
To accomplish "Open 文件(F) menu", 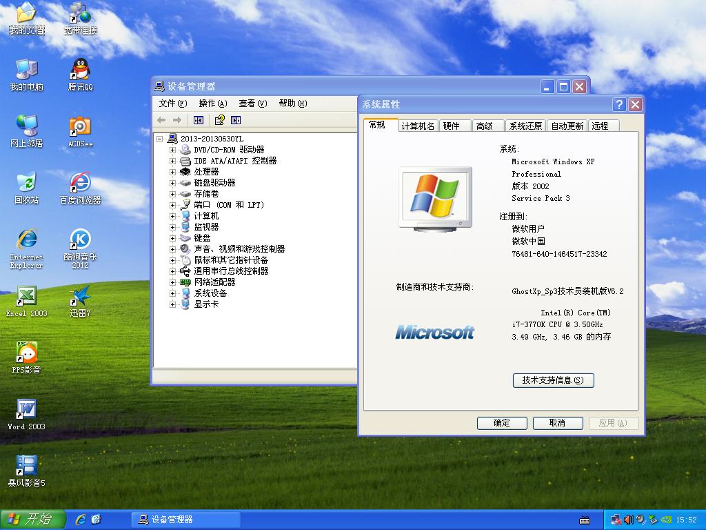I will click(x=173, y=104).
